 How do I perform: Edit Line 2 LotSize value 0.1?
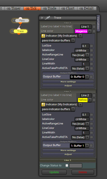[85, 115]
